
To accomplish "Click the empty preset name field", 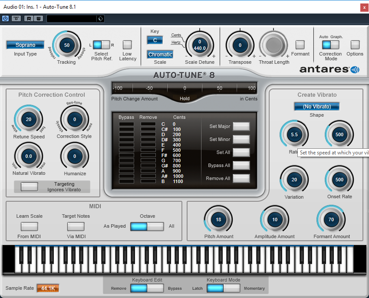I will 72,19.
